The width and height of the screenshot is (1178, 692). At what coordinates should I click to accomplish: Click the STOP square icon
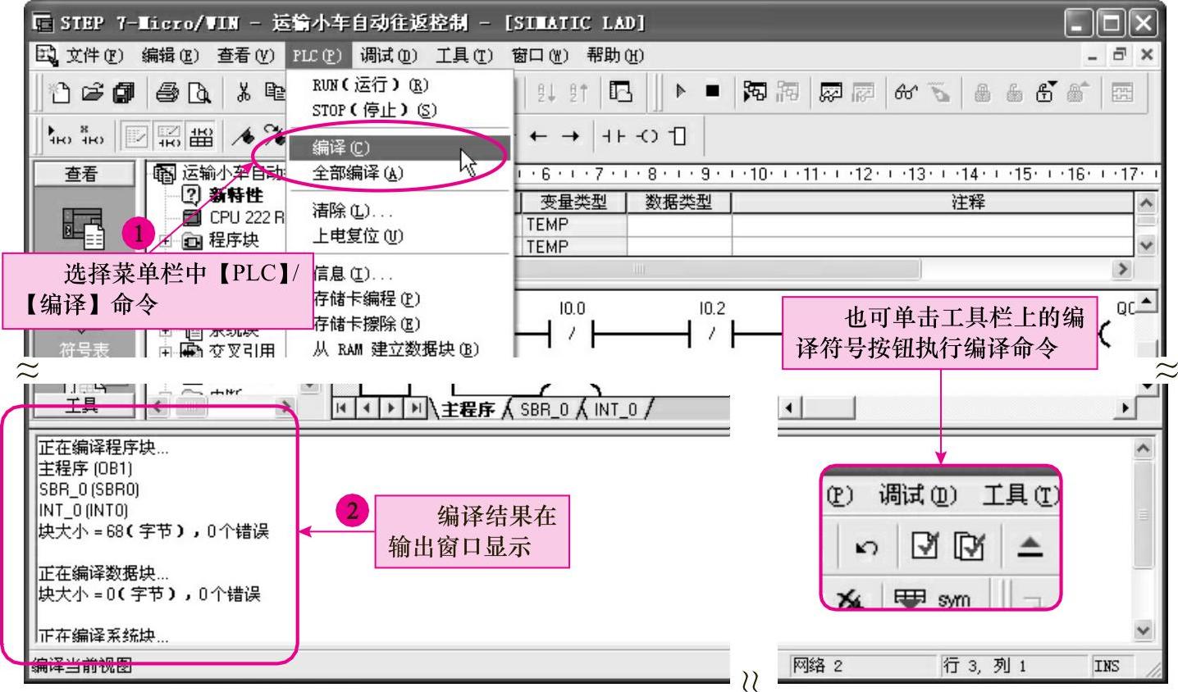pos(712,92)
